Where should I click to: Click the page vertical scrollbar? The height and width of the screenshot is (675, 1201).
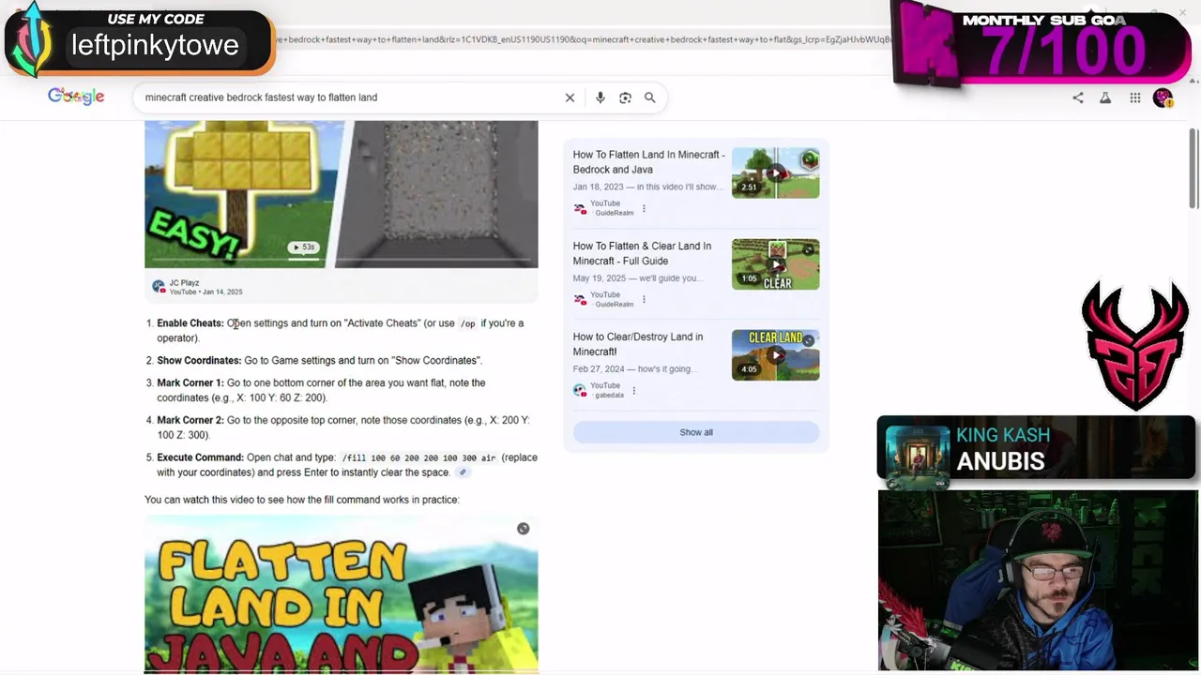[x=1193, y=169]
